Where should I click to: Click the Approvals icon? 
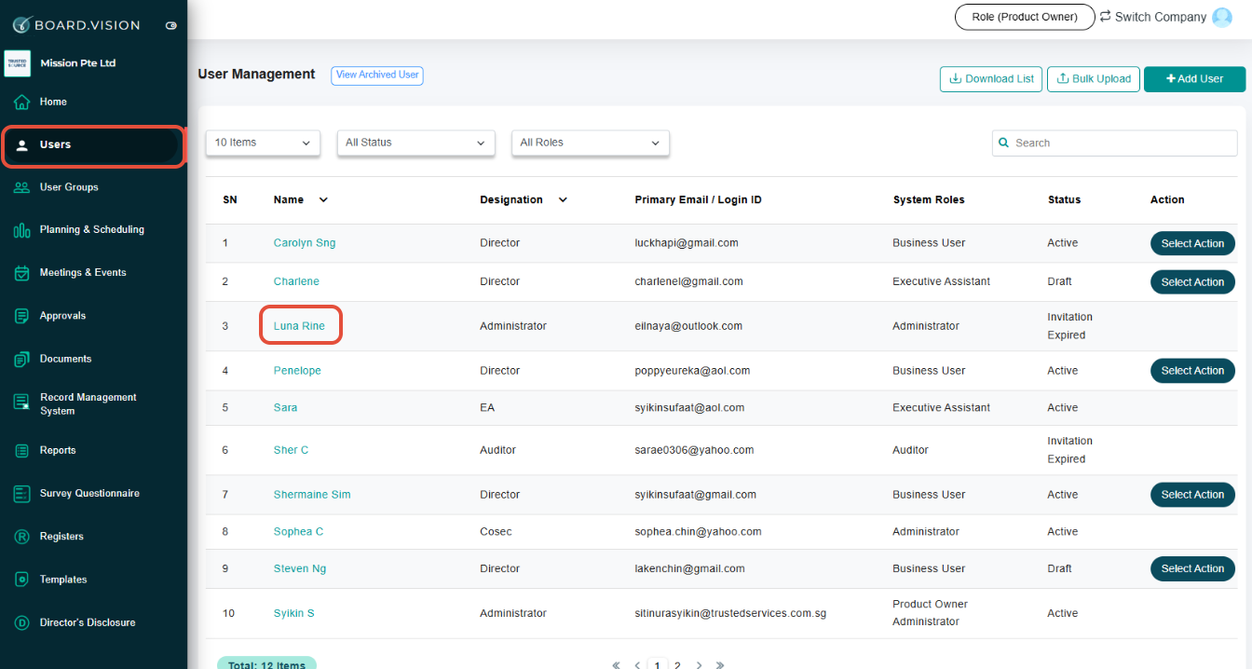[22, 316]
